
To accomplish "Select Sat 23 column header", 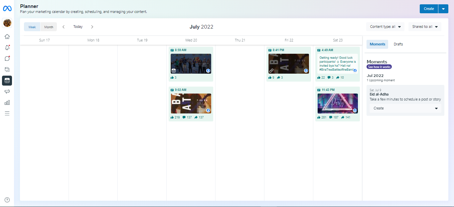I will click(338, 40).
